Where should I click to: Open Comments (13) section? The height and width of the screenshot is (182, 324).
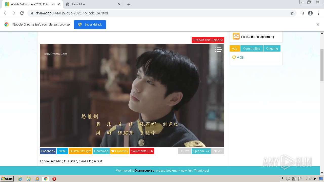click(142, 151)
